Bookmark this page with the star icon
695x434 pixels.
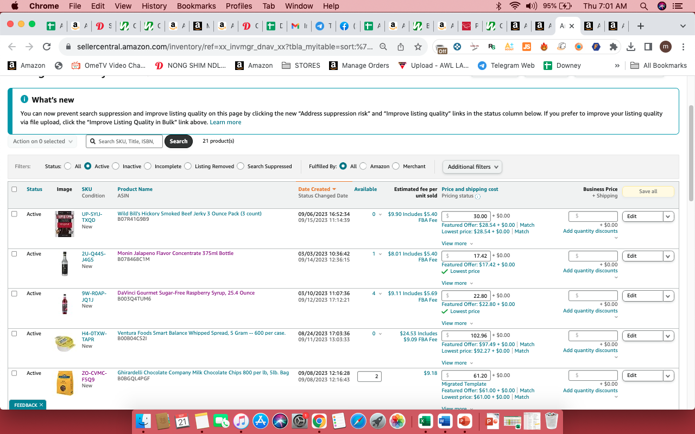[x=418, y=47]
